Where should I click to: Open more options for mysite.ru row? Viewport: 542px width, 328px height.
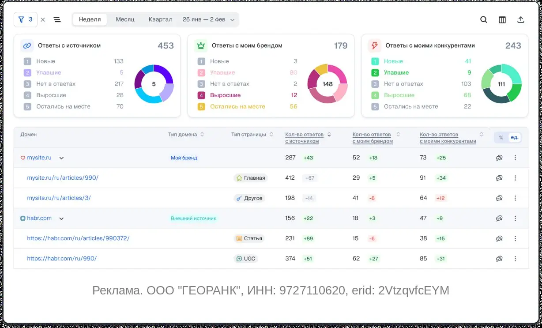click(515, 158)
